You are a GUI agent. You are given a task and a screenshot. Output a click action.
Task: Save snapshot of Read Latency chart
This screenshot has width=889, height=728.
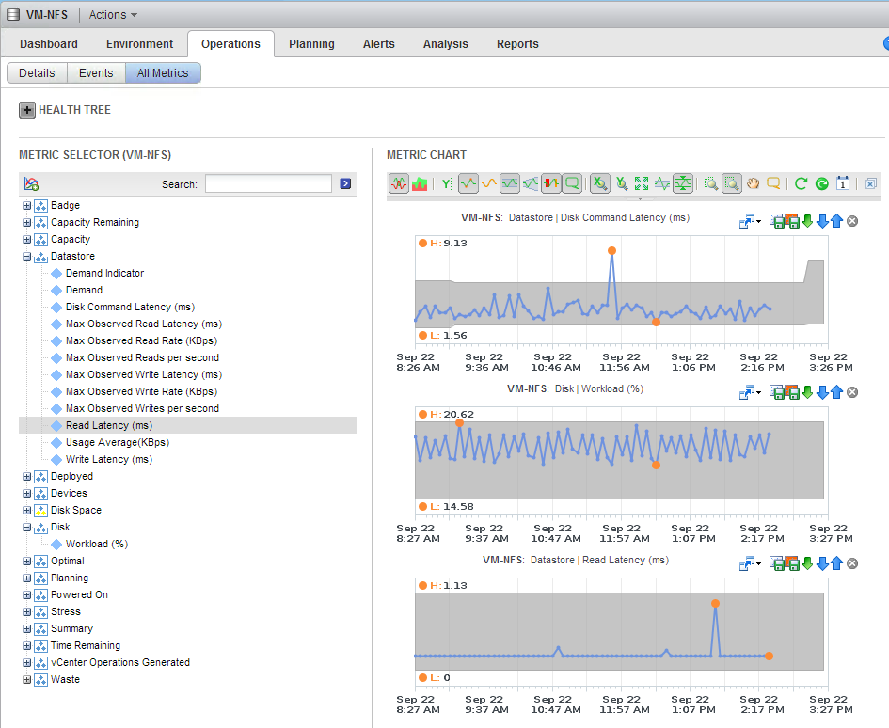pyautogui.click(x=777, y=563)
